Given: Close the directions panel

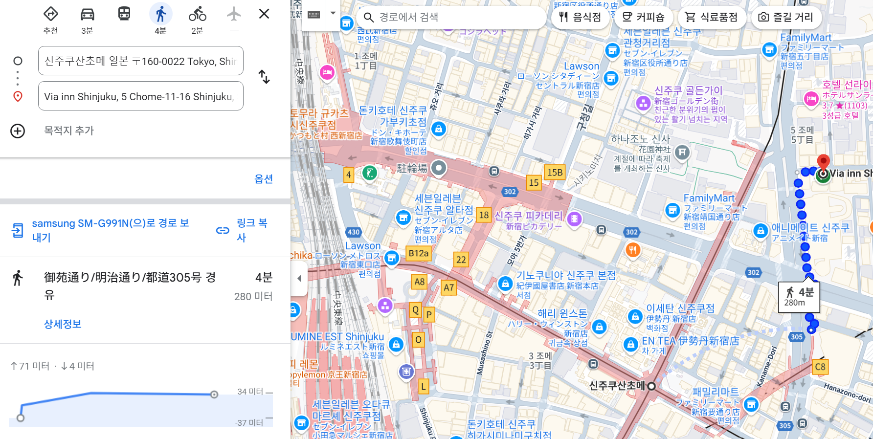Looking at the screenshot, I should click(264, 14).
